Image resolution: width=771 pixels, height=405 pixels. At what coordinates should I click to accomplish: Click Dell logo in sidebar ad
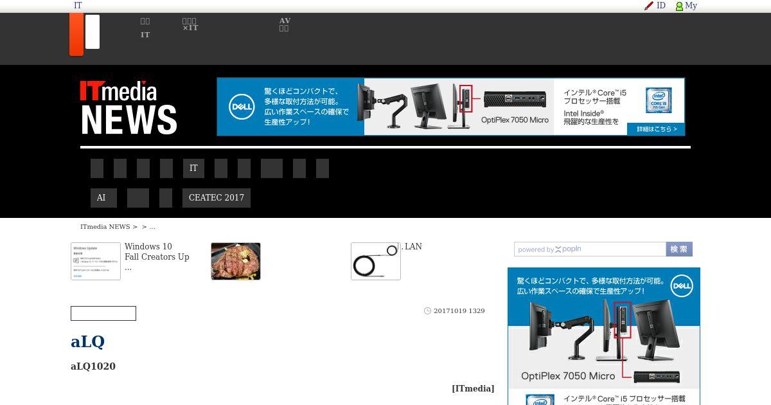(x=681, y=286)
